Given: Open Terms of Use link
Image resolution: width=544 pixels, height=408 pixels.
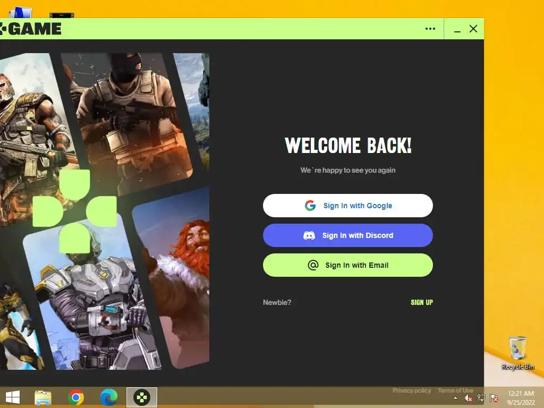Looking at the screenshot, I should pyautogui.click(x=455, y=390).
